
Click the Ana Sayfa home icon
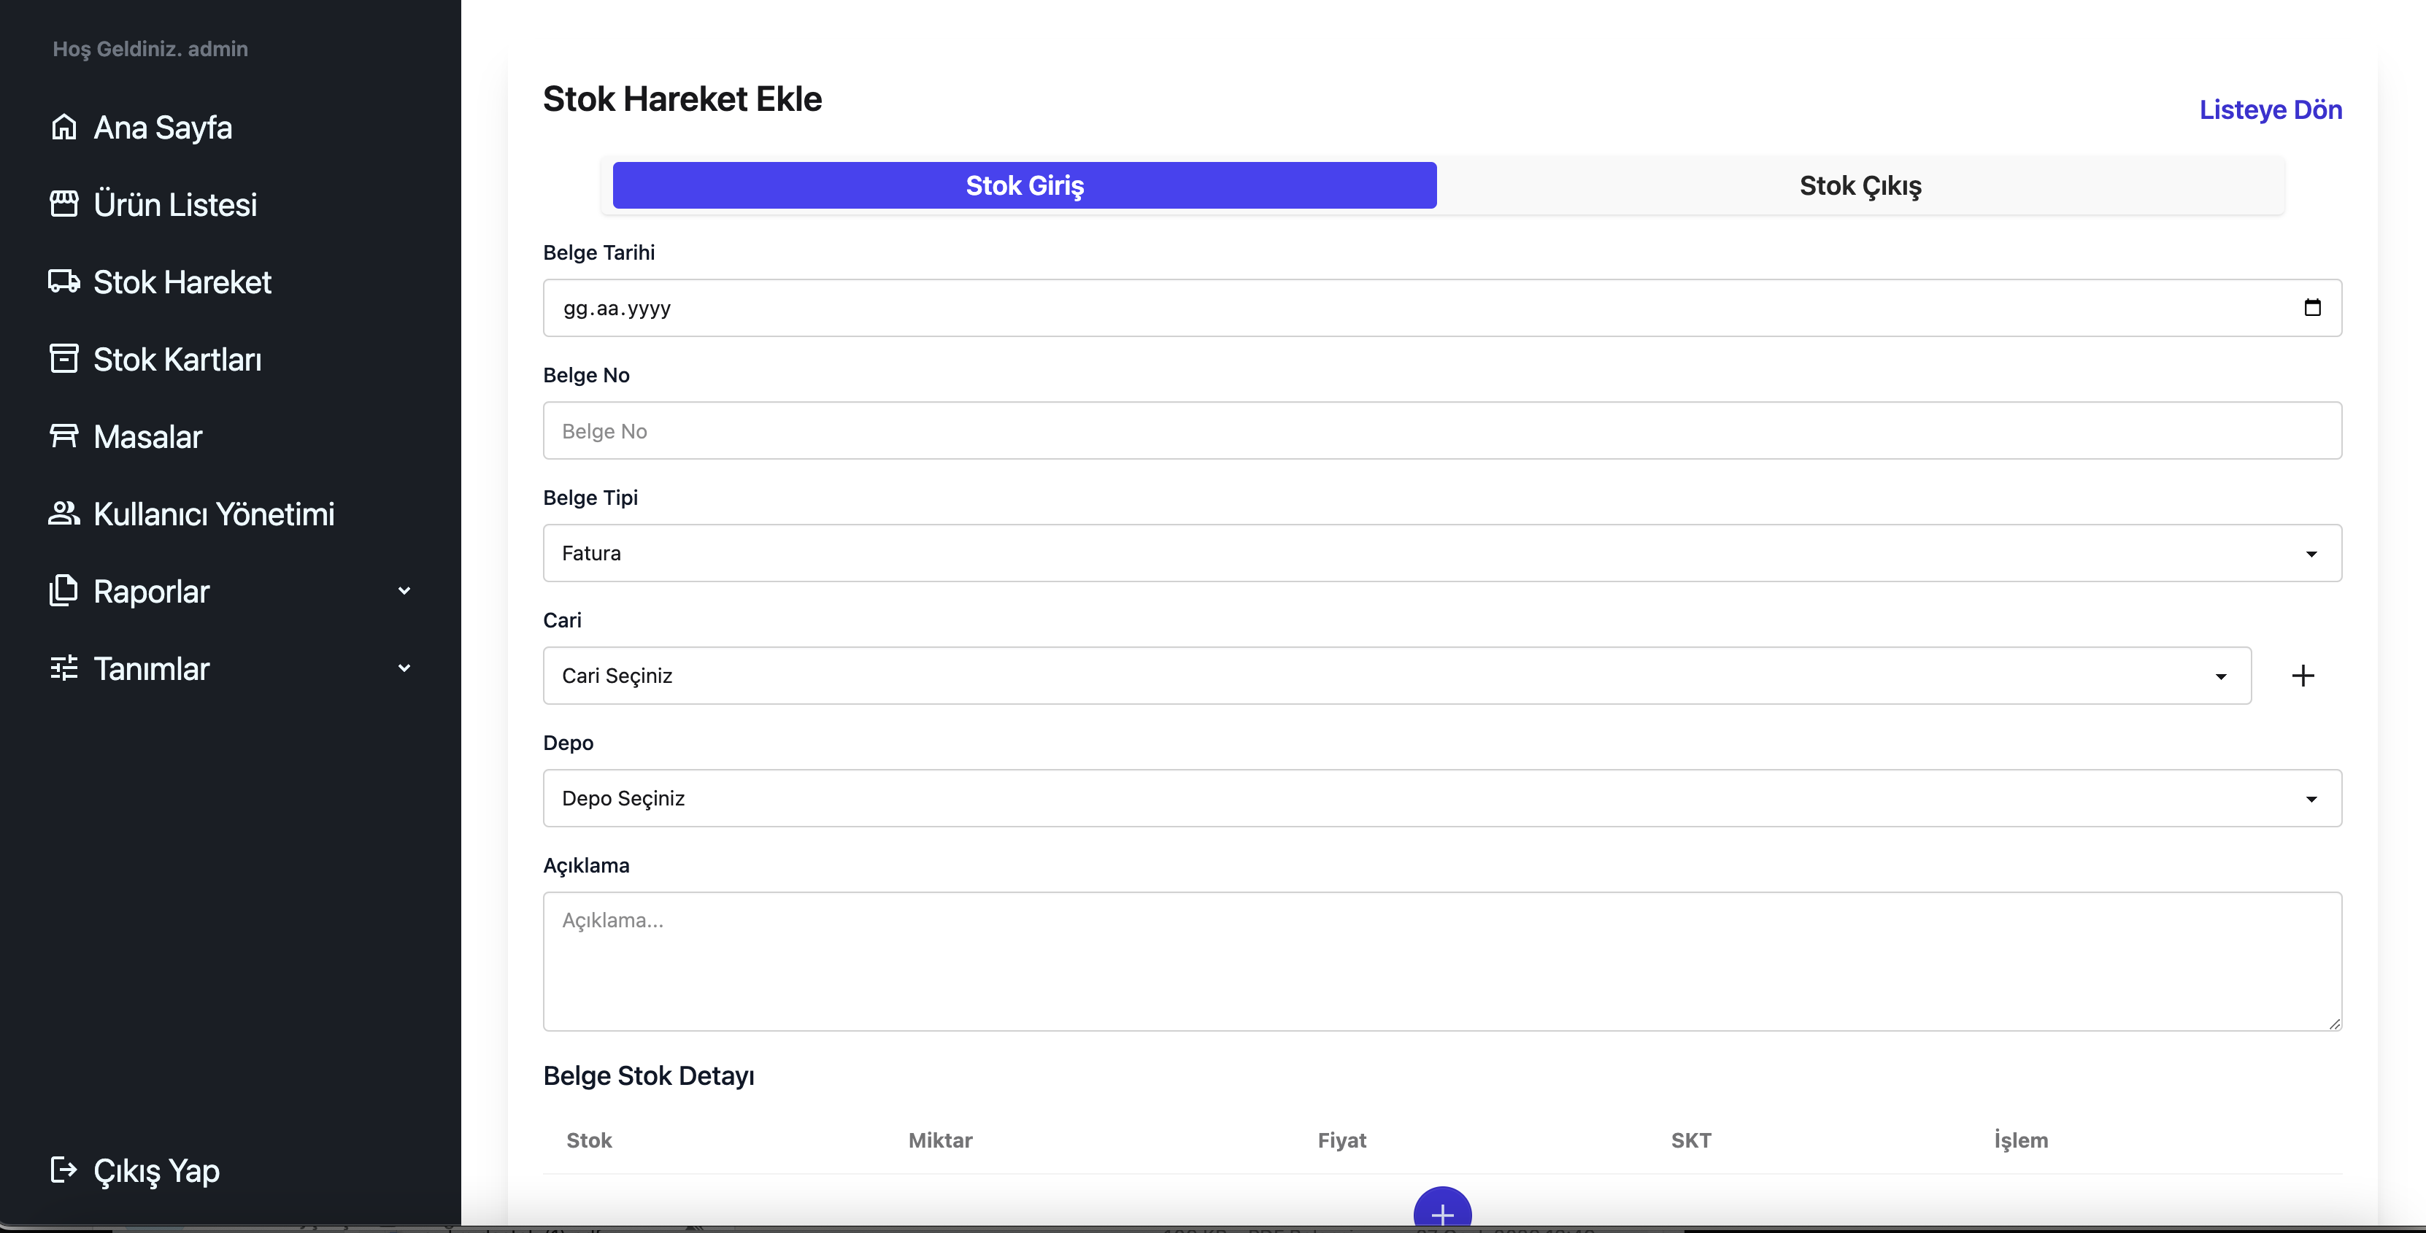click(64, 127)
